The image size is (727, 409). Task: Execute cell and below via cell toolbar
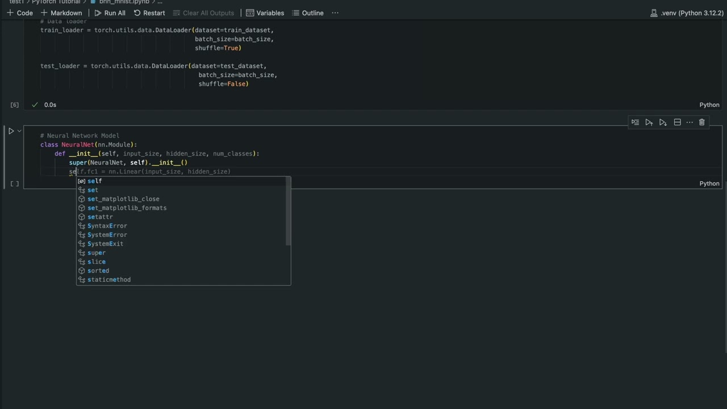click(x=663, y=122)
